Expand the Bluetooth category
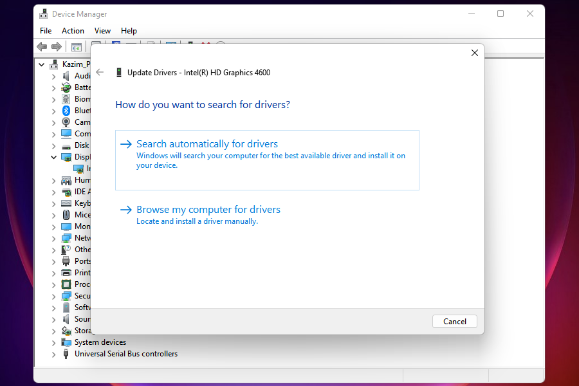The width and height of the screenshot is (579, 386). [x=54, y=111]
